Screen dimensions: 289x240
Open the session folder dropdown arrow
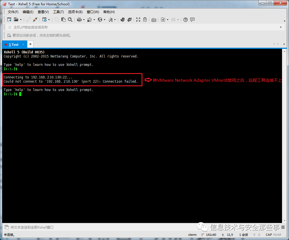21,20
